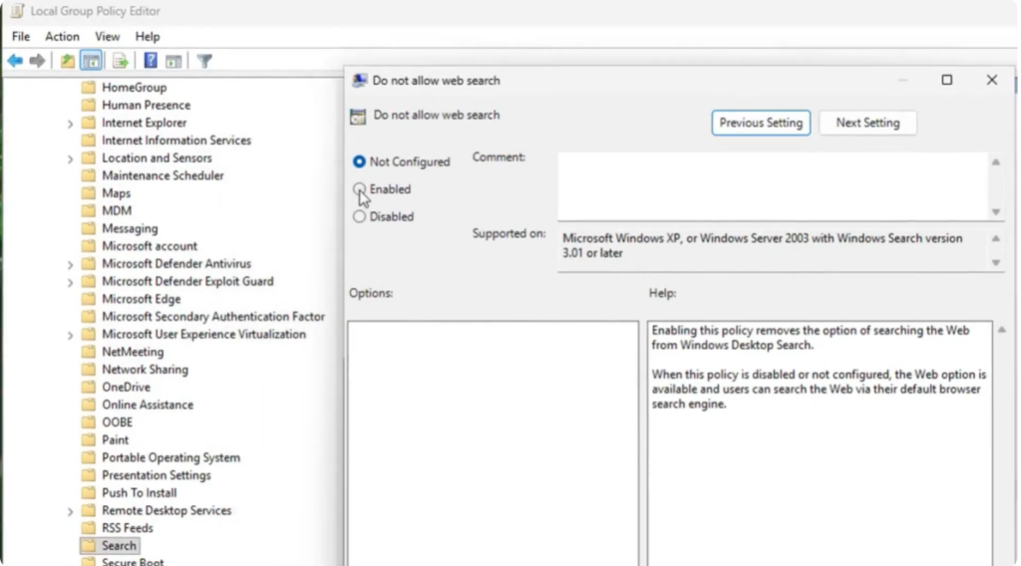Click the Microsoft Edge folder icon
Viewport: 1021px width, 566px height.
[89, 299]
